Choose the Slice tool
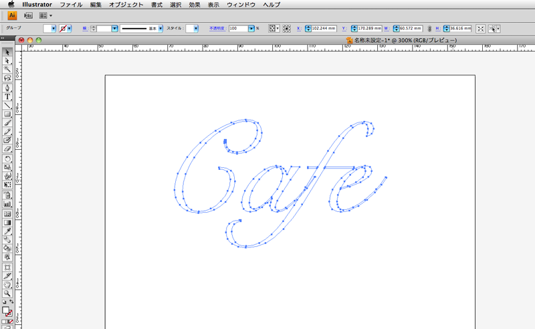535x329 pixels. point(7,276)
